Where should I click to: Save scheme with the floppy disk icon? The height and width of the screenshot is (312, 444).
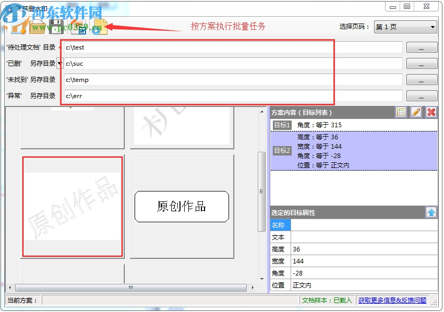coord(56,27)
